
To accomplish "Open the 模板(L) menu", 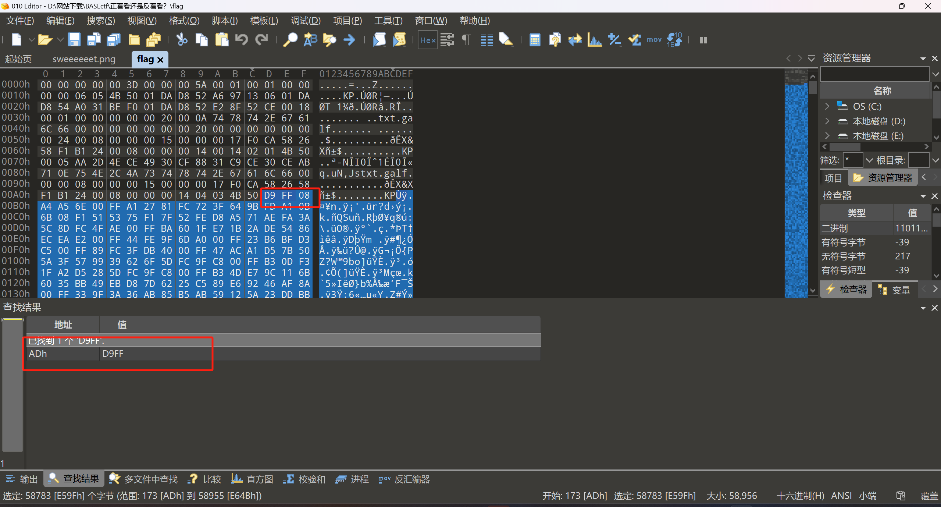I will pyautogui.click(x=264, y=21).
